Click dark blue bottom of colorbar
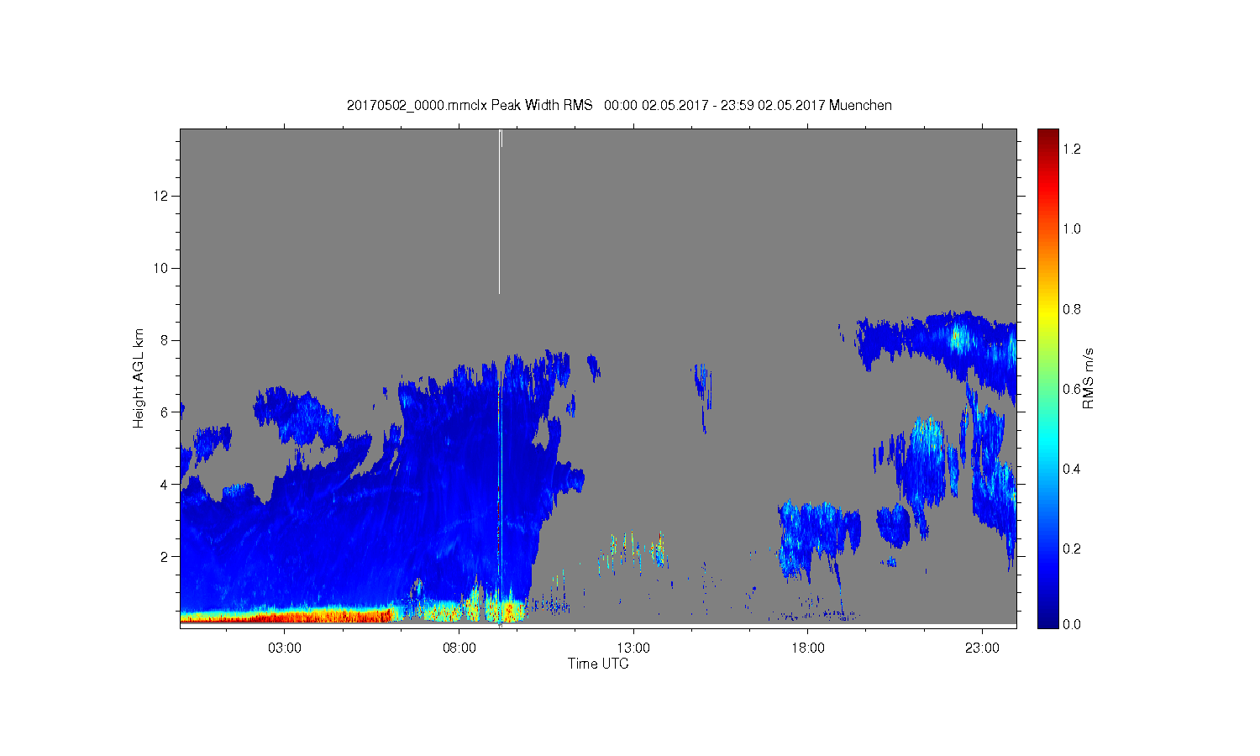Screen dimensions: 1260x756 point(1047,620)
